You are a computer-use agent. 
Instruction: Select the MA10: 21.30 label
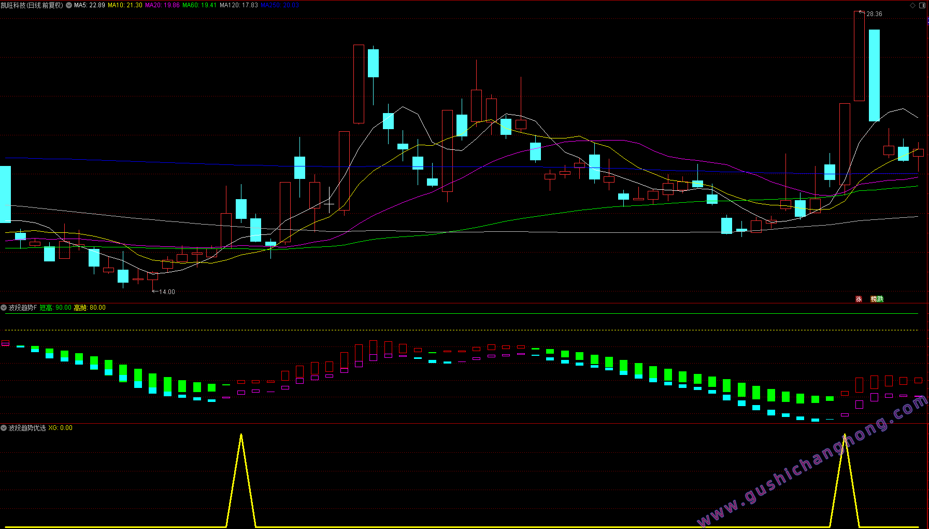(x=125, y=5)
